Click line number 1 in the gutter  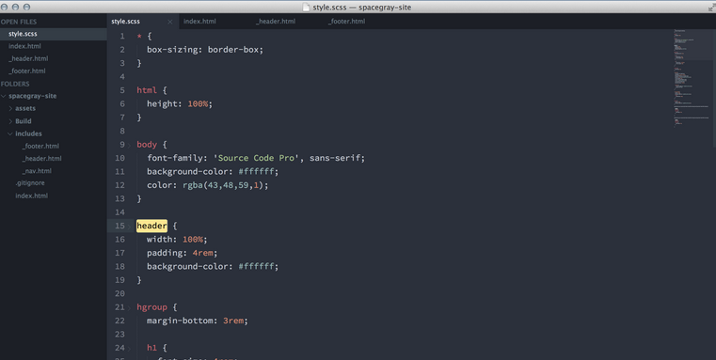coord(122,36)
